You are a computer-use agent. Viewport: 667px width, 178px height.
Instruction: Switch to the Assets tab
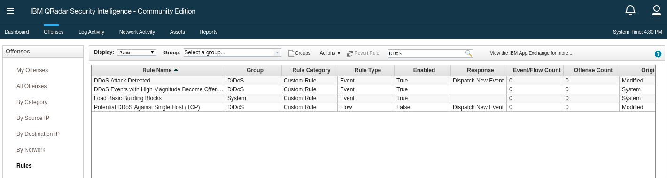[x=177, y=32]
